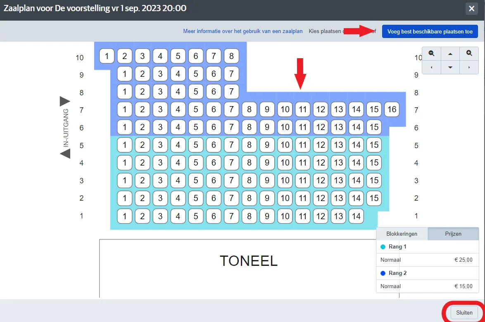Image resolution: width=485 pixels, height=322 pixels.
Task: Click the Sluiten button
Action: coord(464,313)
